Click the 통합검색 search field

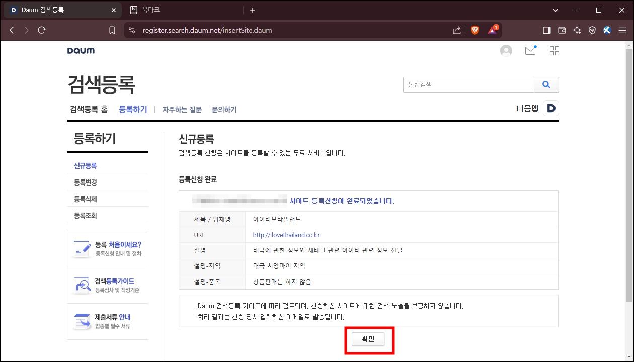[x=468, y=85]
